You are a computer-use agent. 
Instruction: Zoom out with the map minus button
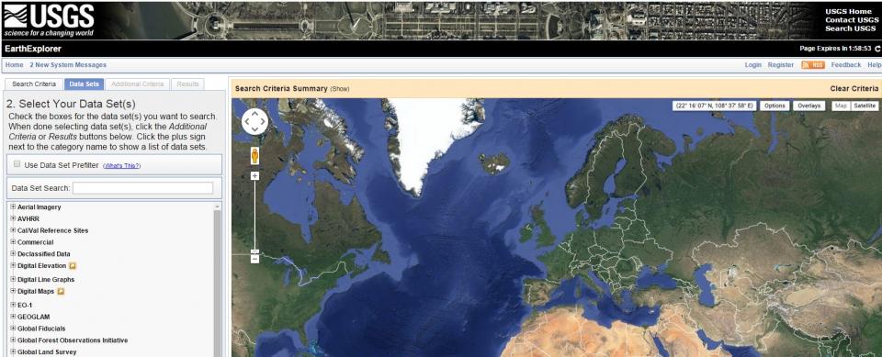click(x=254, y=259)
